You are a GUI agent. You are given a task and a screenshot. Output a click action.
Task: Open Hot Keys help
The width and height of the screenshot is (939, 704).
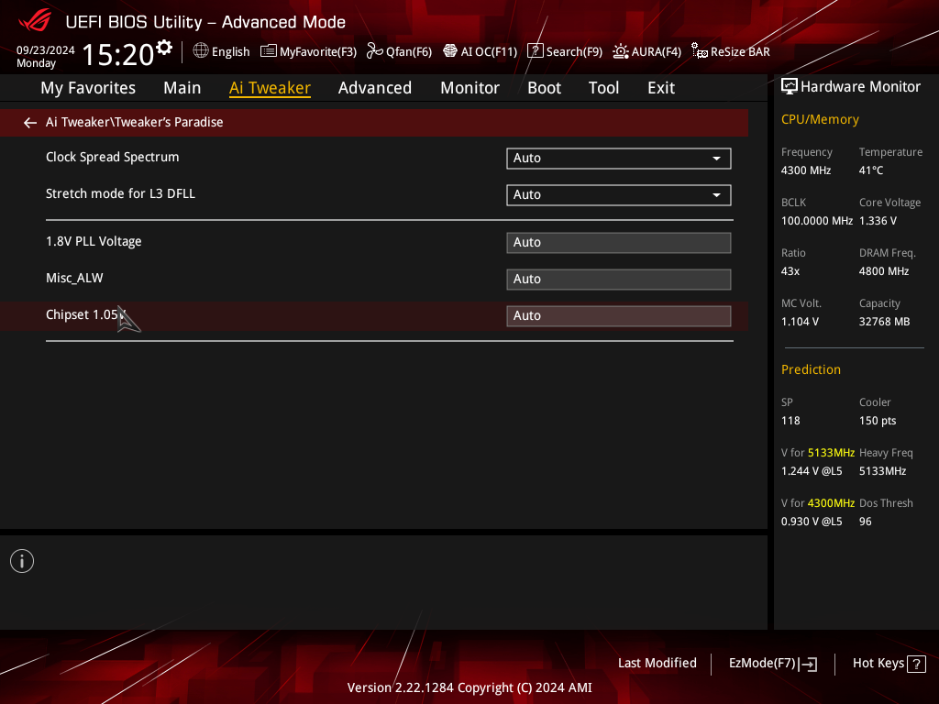point(889,664)
